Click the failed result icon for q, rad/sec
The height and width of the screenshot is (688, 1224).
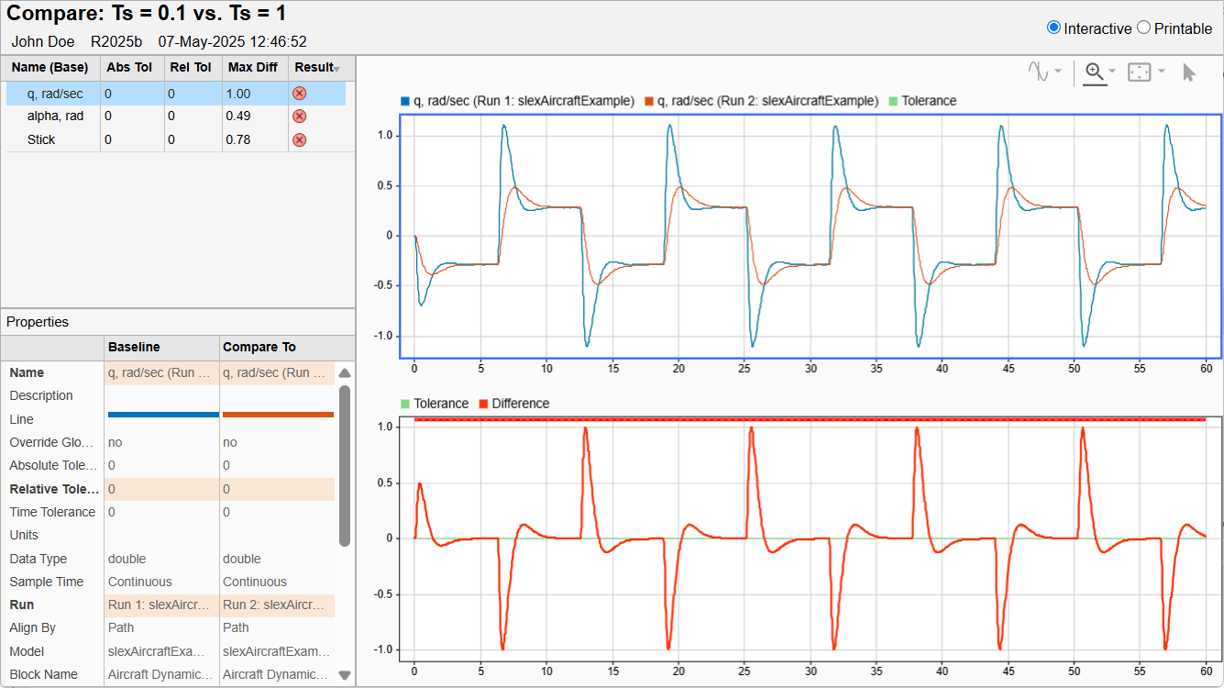click(299, 94)
